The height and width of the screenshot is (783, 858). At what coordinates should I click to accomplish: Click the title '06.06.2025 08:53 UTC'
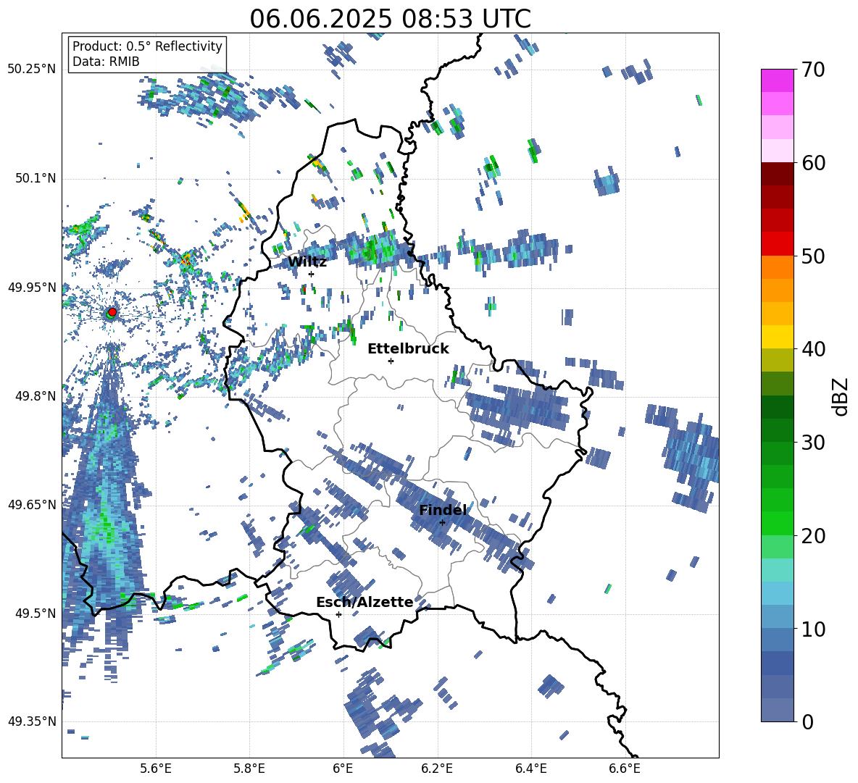pyautogui.click(x=390, y=19)
